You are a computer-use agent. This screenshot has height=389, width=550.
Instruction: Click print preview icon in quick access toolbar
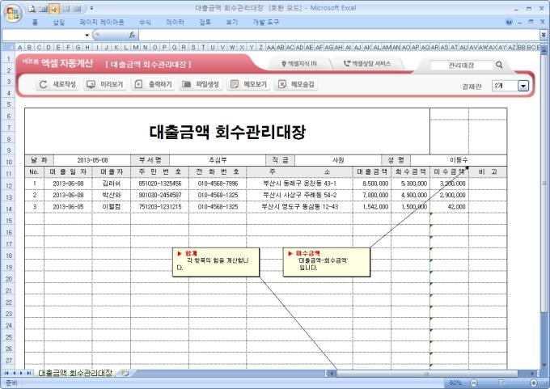[32, 9]
